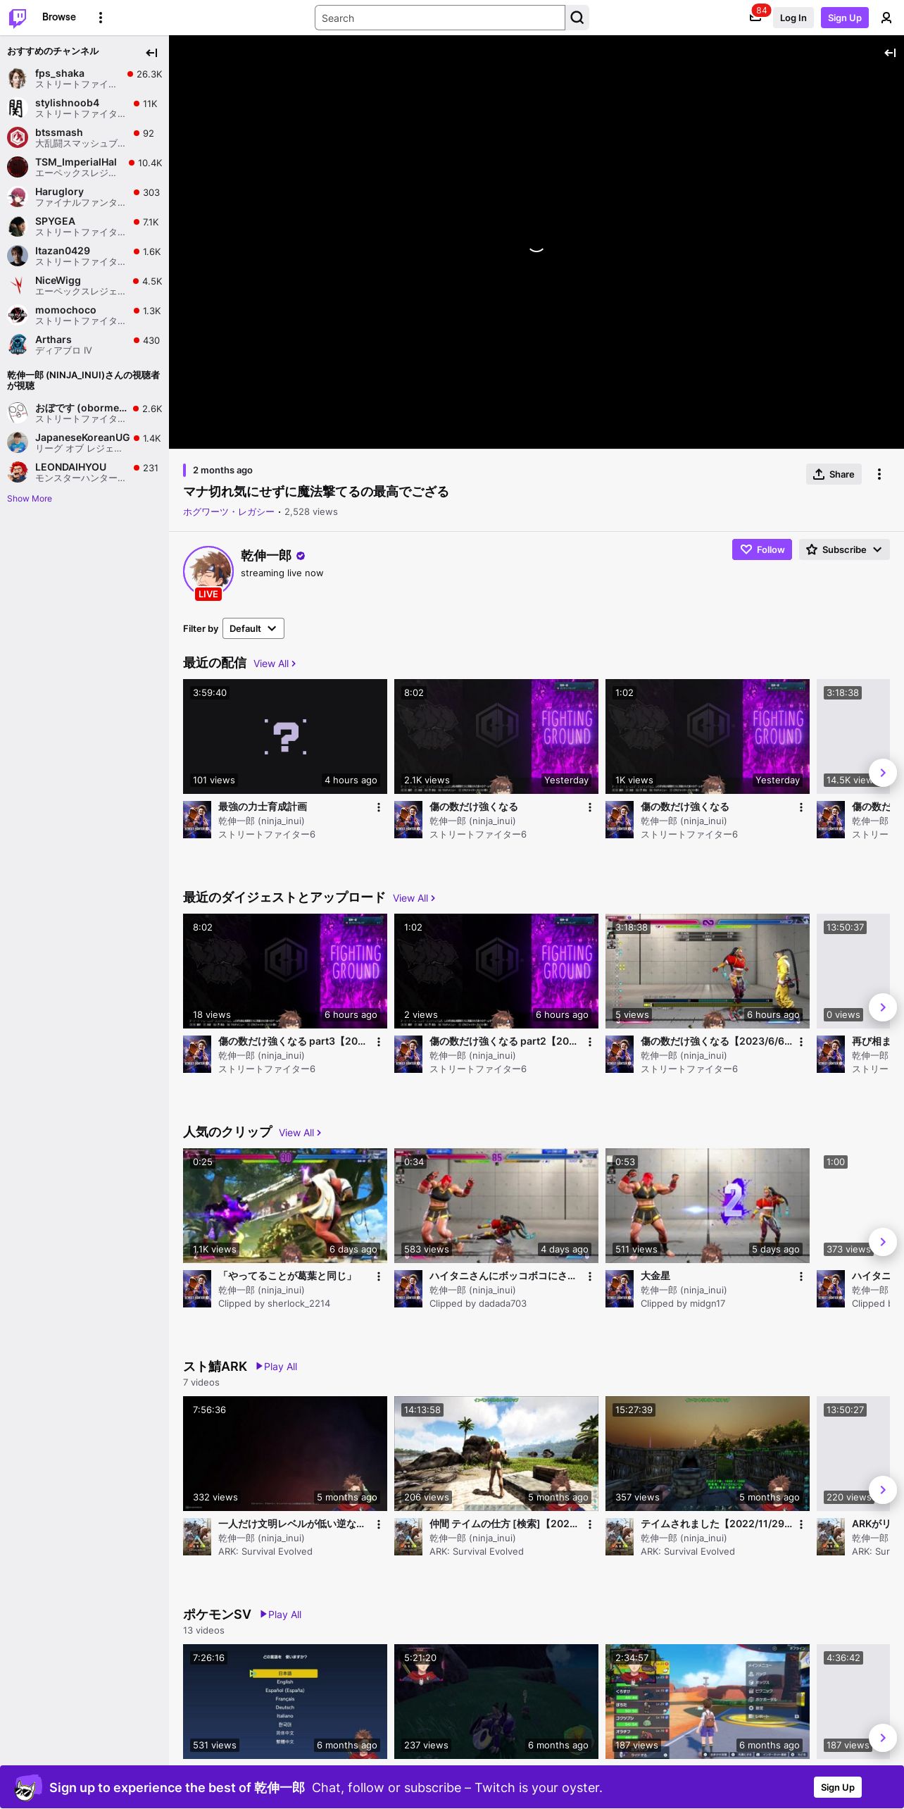This screenshot has height=1809, width=904.
Task: Expand Show More channels in sidebar
Action: click(30, 499)
